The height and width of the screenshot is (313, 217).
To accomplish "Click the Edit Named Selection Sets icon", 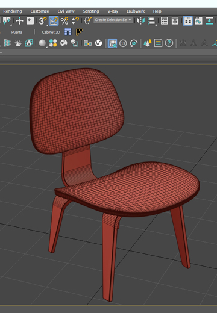I will 88,21.
